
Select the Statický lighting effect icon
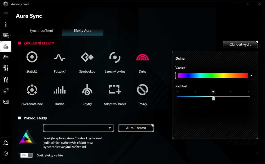coord(32,57)
